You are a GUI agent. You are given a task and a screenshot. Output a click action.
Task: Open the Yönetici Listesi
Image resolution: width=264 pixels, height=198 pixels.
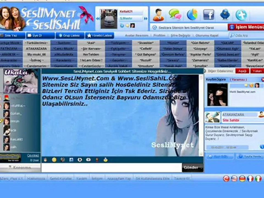tap(100, 35)
